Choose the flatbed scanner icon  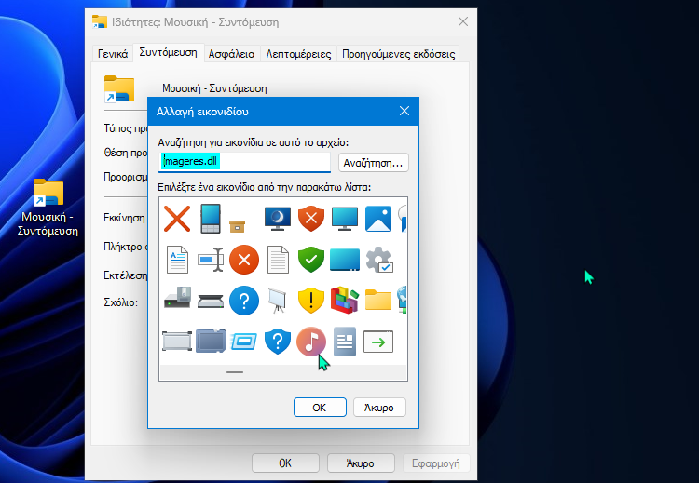[211, 302]
